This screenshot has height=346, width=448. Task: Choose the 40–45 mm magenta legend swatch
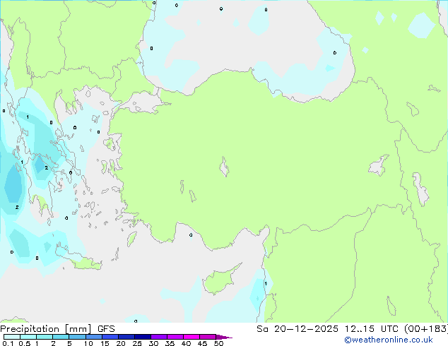click(191, 337)
